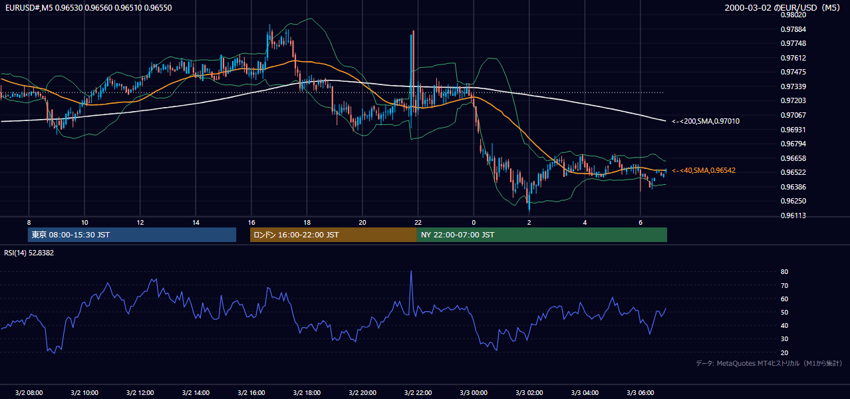Click the 0.96386 price axis label
This screenshot has width=850, height=399.
tap(793, 187)
